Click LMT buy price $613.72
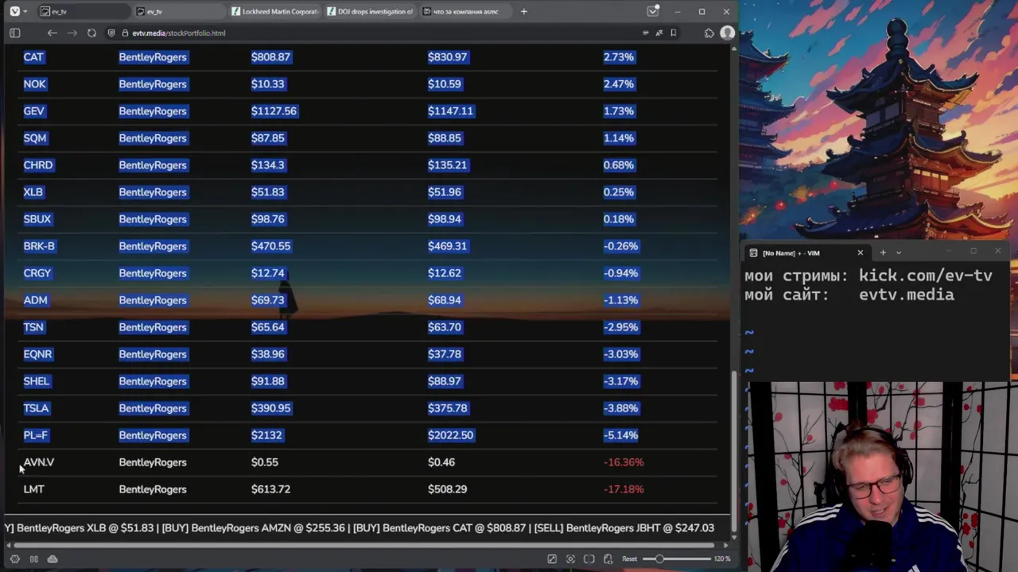 pos(270,489)
